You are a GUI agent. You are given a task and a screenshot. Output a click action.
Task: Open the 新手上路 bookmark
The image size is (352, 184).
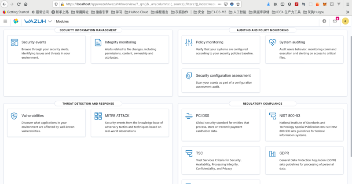(60, 12)
